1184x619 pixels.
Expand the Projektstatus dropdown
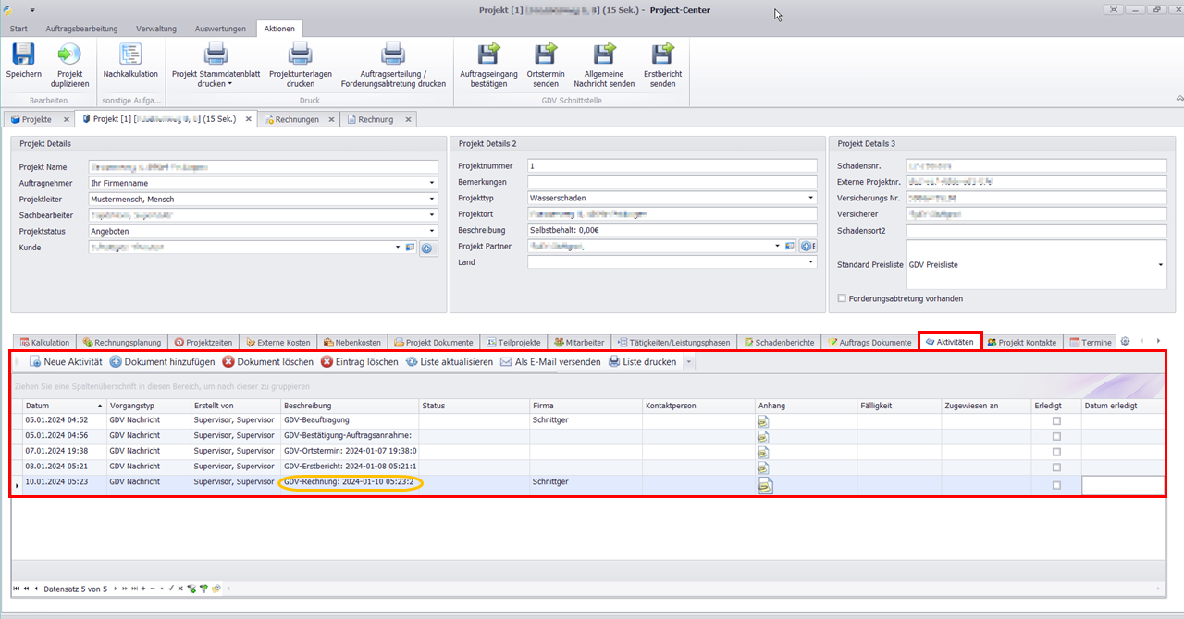tap(432, 231)
